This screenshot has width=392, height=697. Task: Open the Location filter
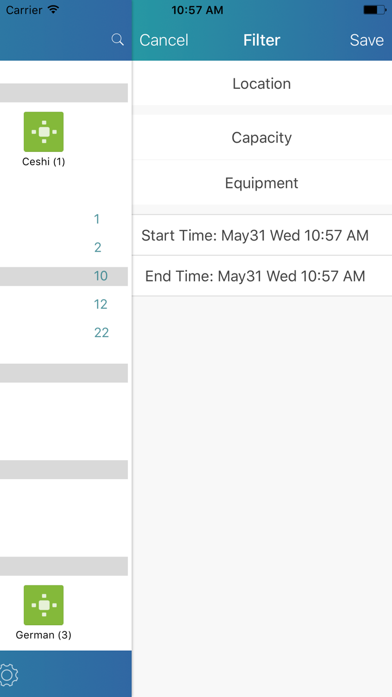pos(261,83)
